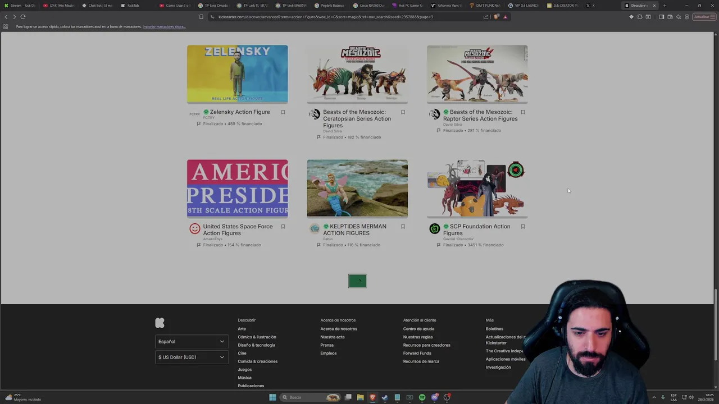Viewport: 719px width, 404px height.
Task: Open Centro de ayuda footer link
Action: coord(418,329)
